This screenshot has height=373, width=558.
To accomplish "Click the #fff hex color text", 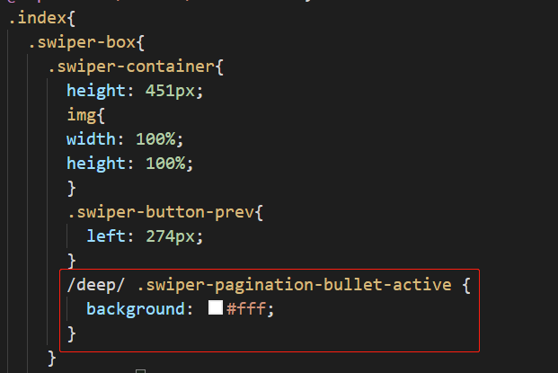I will click(246, 308).
